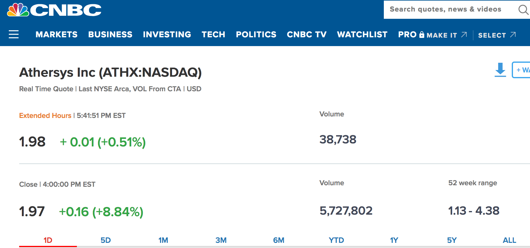The width and height of the screenshot is (530, 248).
Task: Click the download arrow icon
Action: (x=500, y=70)
